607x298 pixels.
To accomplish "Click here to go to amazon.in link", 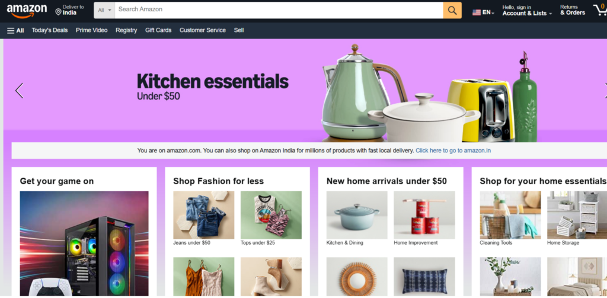I will click(x=453, y=150).
